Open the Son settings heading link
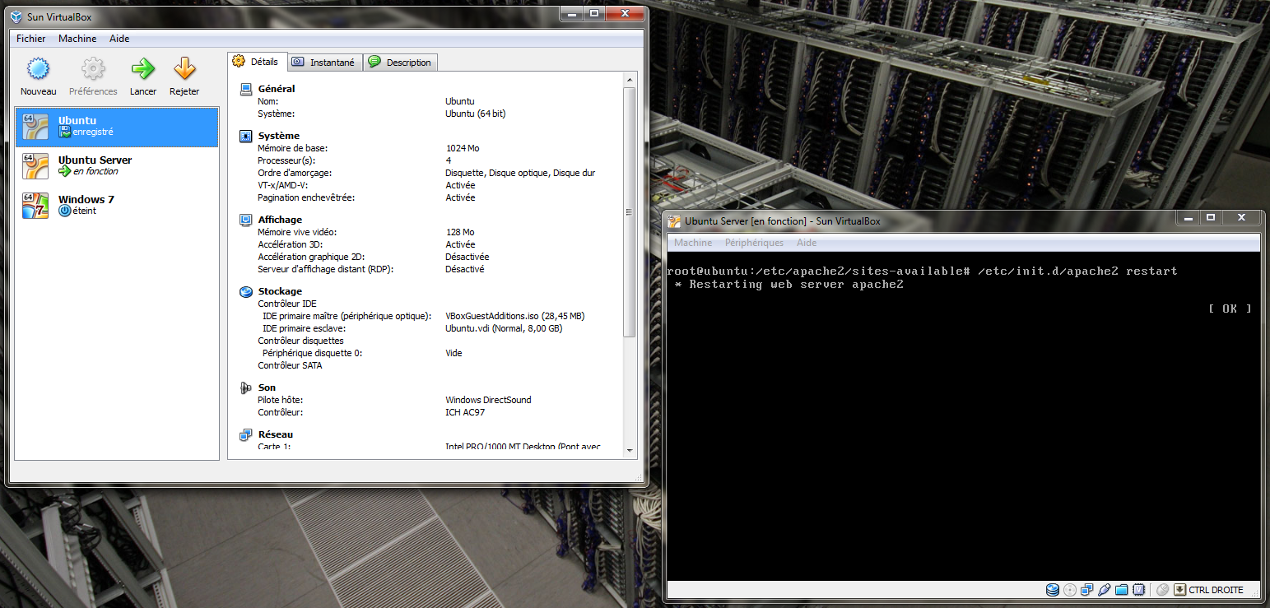Viewport: 1270px width, 608px height. pyautogui.click(x=267, y=388)
